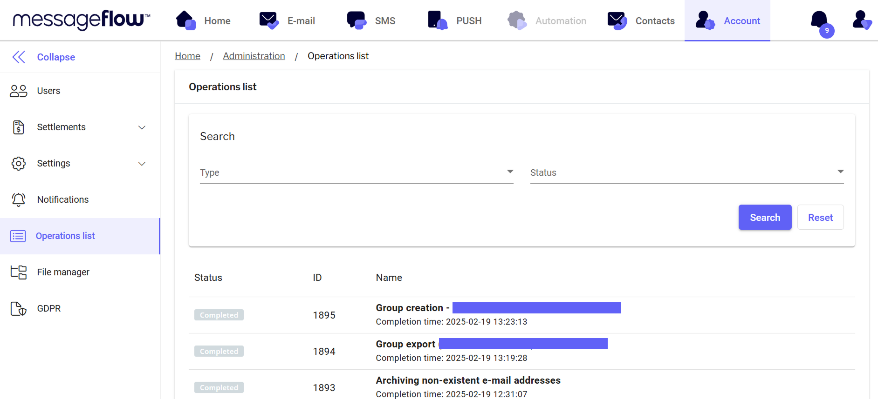Click the Collapse double-chevron icon in sidebar
Image resolution: width=878 pixels, height=399 pixels.
pos(19,57)
